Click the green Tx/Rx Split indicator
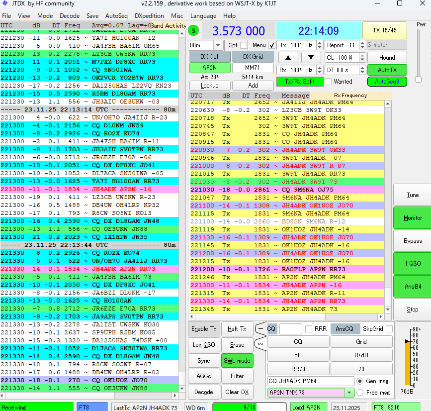This screenshot has width=431, height=411. point(300,82)
